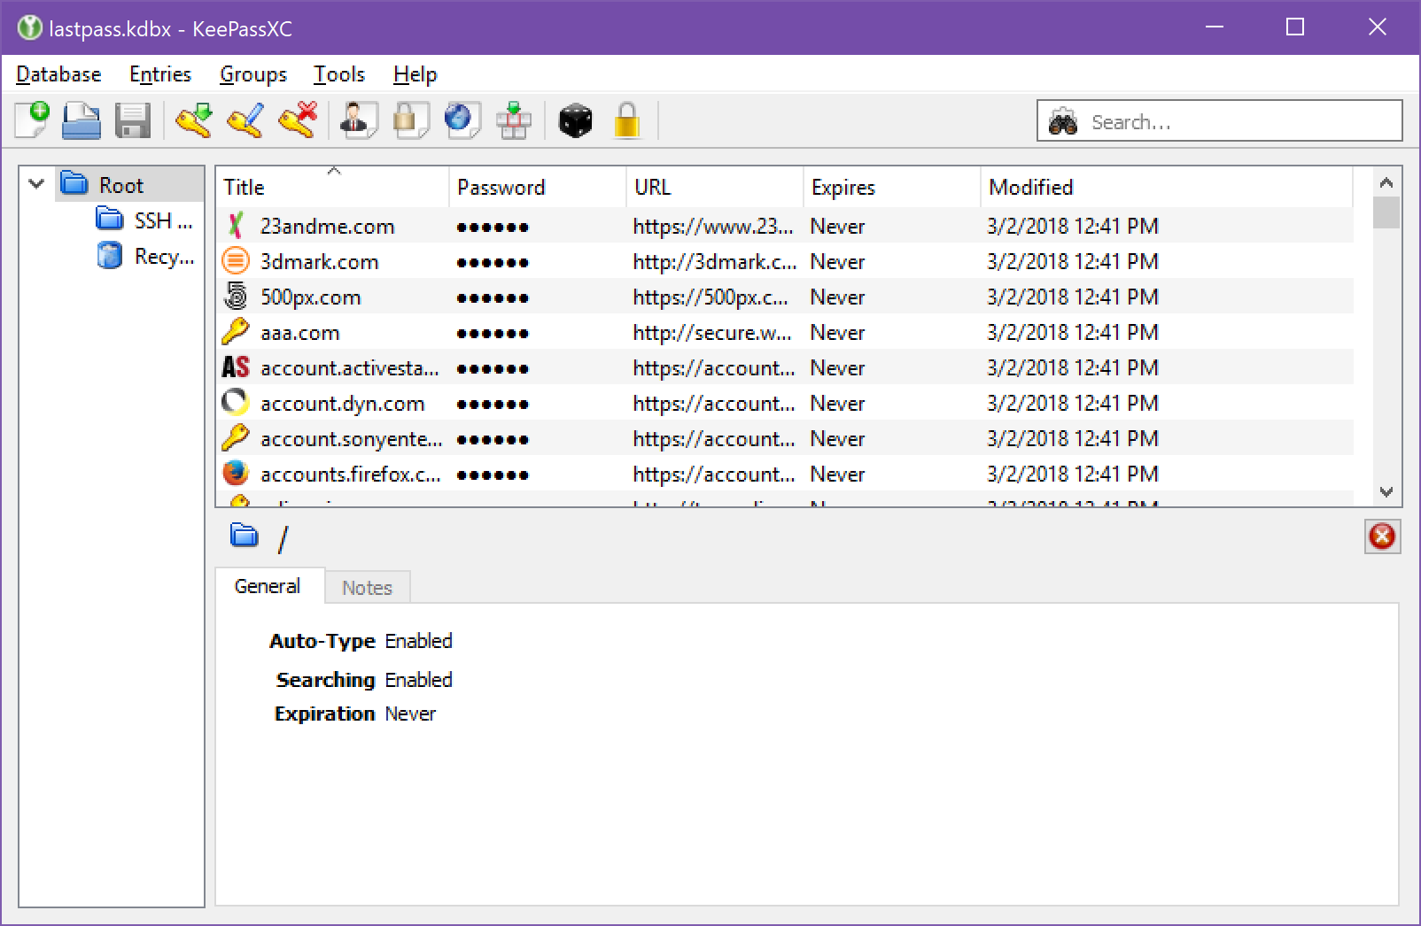Click the Auto-Type Enabled value
Viewport: 1421px width, 926px height.
point(418,641)
